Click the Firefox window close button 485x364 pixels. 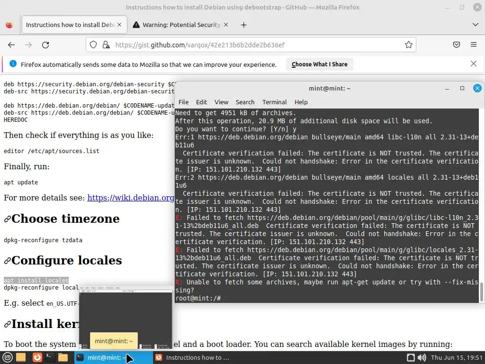click(477, 7)
